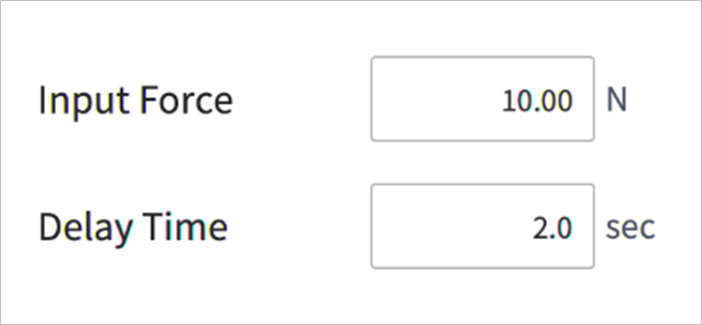Focus the field showing 2.0 seconds
This screenshot has width=702, height=325.
pos(482,226)
